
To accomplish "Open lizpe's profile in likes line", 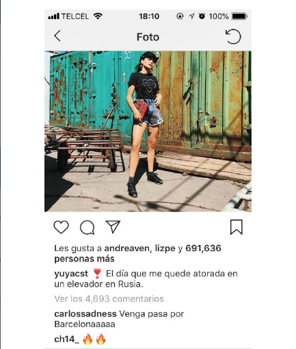I will [x=165, y=248].
